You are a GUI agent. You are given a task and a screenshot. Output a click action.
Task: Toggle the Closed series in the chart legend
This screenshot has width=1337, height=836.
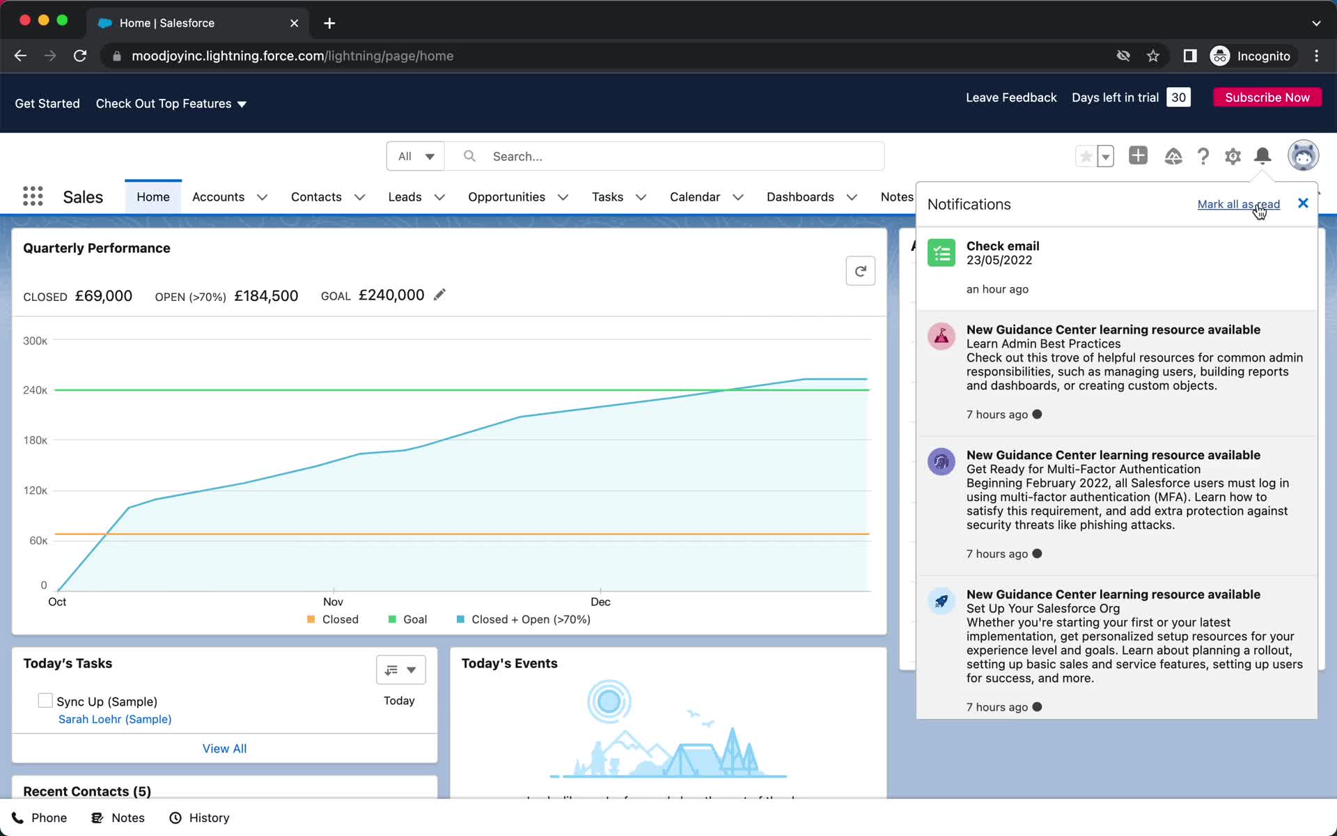[333, 619]
